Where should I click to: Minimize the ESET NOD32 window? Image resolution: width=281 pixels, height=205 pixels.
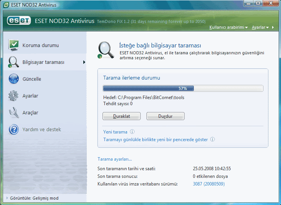[249, 3]
